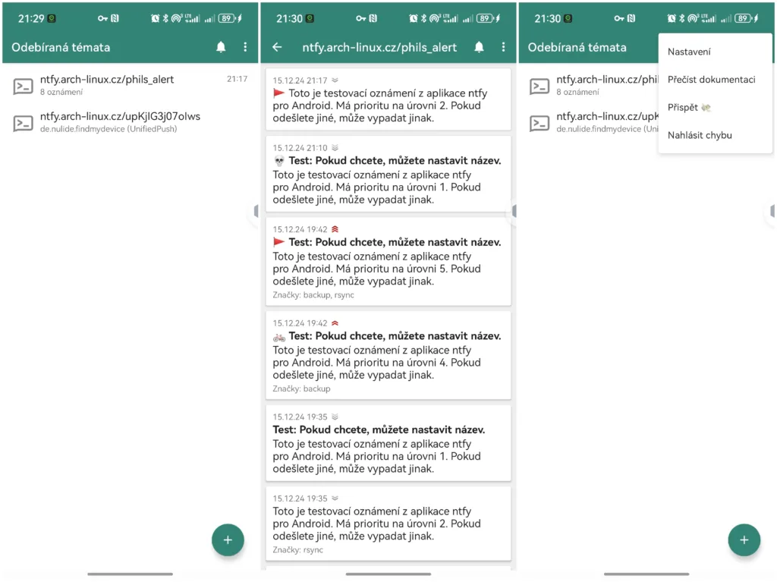Tap the plus button on the leftmost screen
The width and height of the screenshot is (777, 582).
(228, 540)
